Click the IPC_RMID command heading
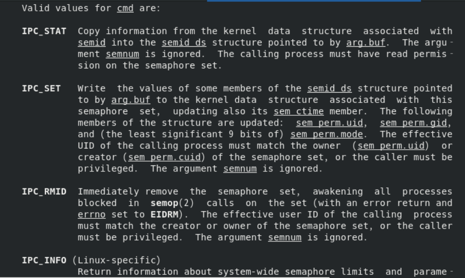Screen dimensions: 465x278 tap(44, 192)
